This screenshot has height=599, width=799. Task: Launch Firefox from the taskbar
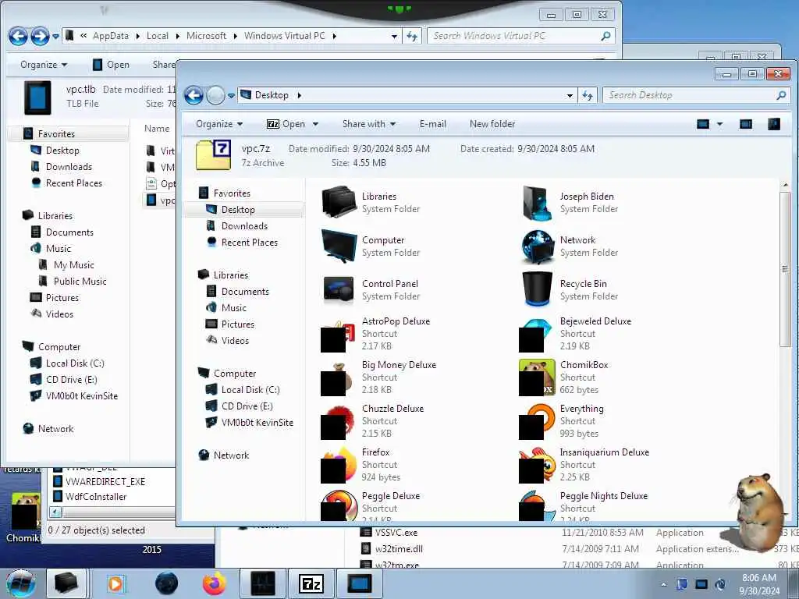[x=215, y=583]
